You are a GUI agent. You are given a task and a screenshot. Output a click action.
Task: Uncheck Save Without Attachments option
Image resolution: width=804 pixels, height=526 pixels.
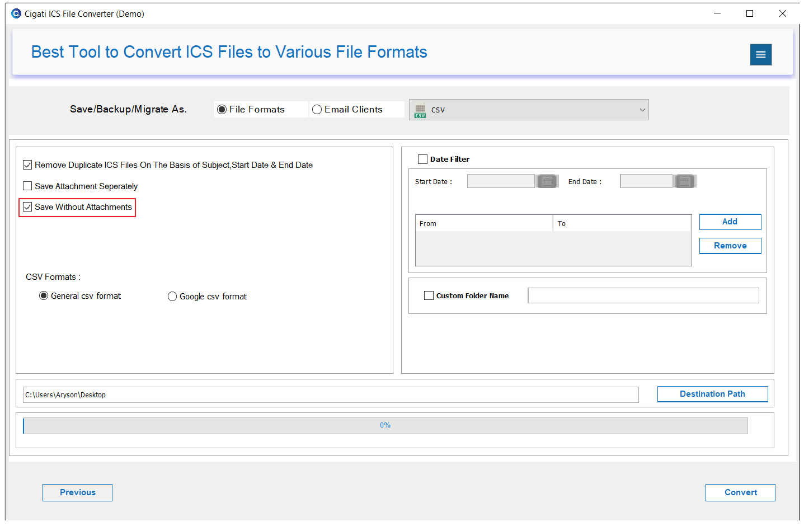27,207
